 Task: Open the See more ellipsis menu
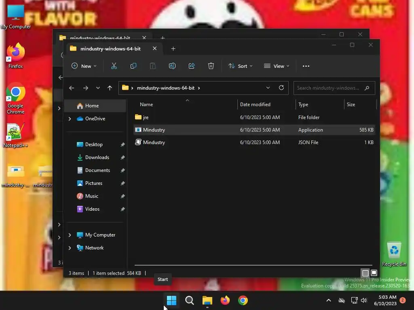[x=306, y=66]
